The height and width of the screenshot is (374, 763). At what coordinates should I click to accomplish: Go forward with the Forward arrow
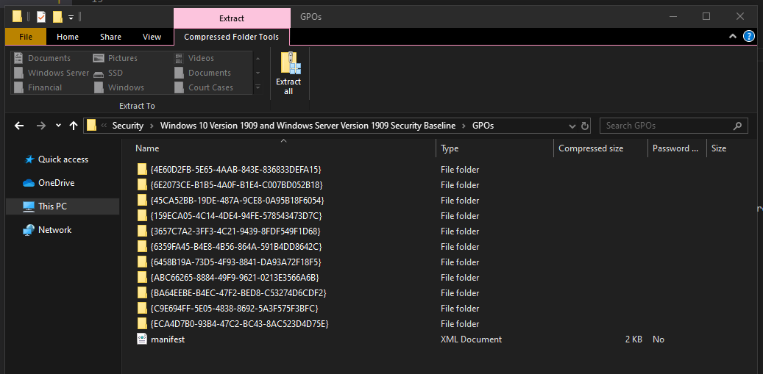pyautogui.click(x=41, y=126)
